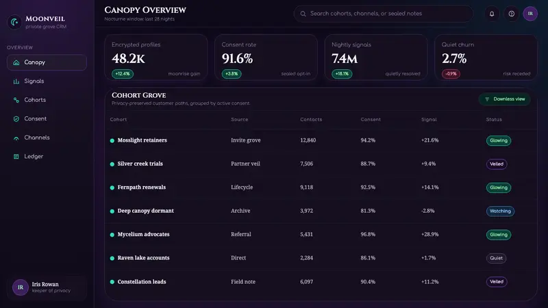This screenshot has height=308, width=548.
Task: Open the Mycelium advocates cohort
Action: coord(143,234)
